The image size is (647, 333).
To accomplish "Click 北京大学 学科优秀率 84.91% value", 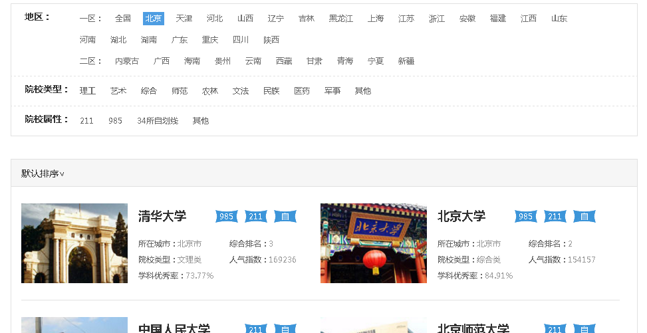I will [499, 276].
